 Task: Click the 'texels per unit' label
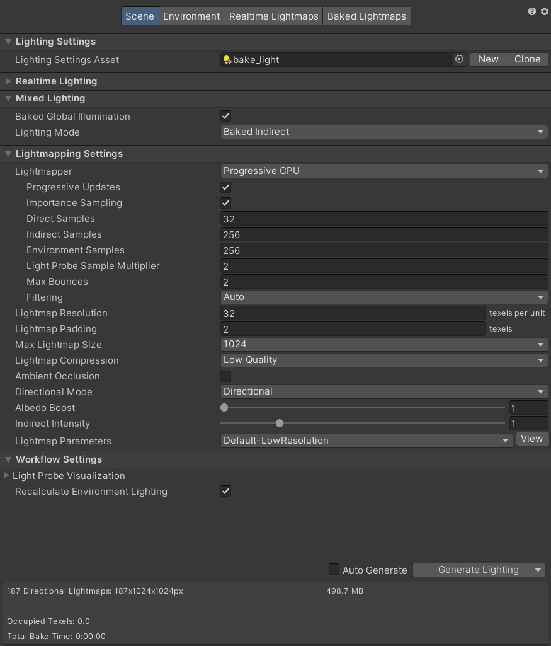(x=517, y=313)
